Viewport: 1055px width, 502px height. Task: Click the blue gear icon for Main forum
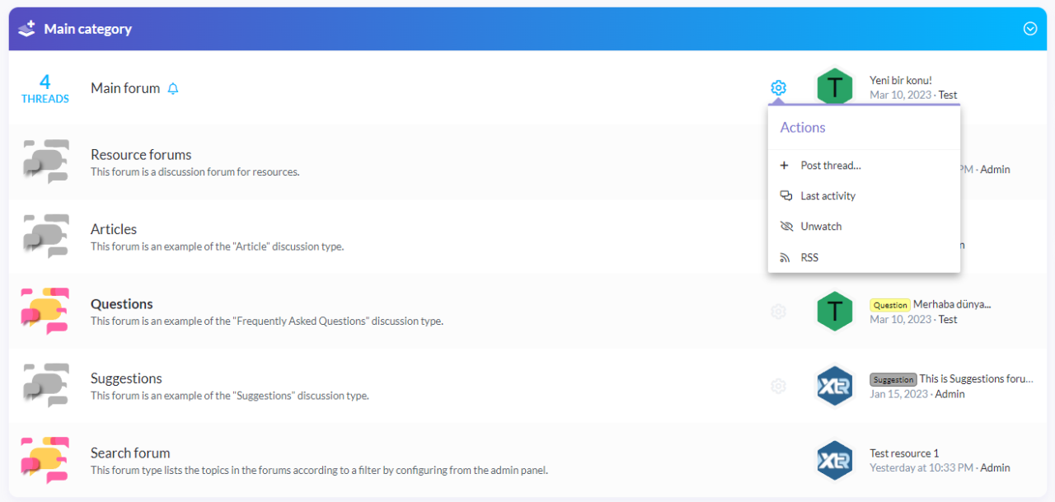pos(778,88)
